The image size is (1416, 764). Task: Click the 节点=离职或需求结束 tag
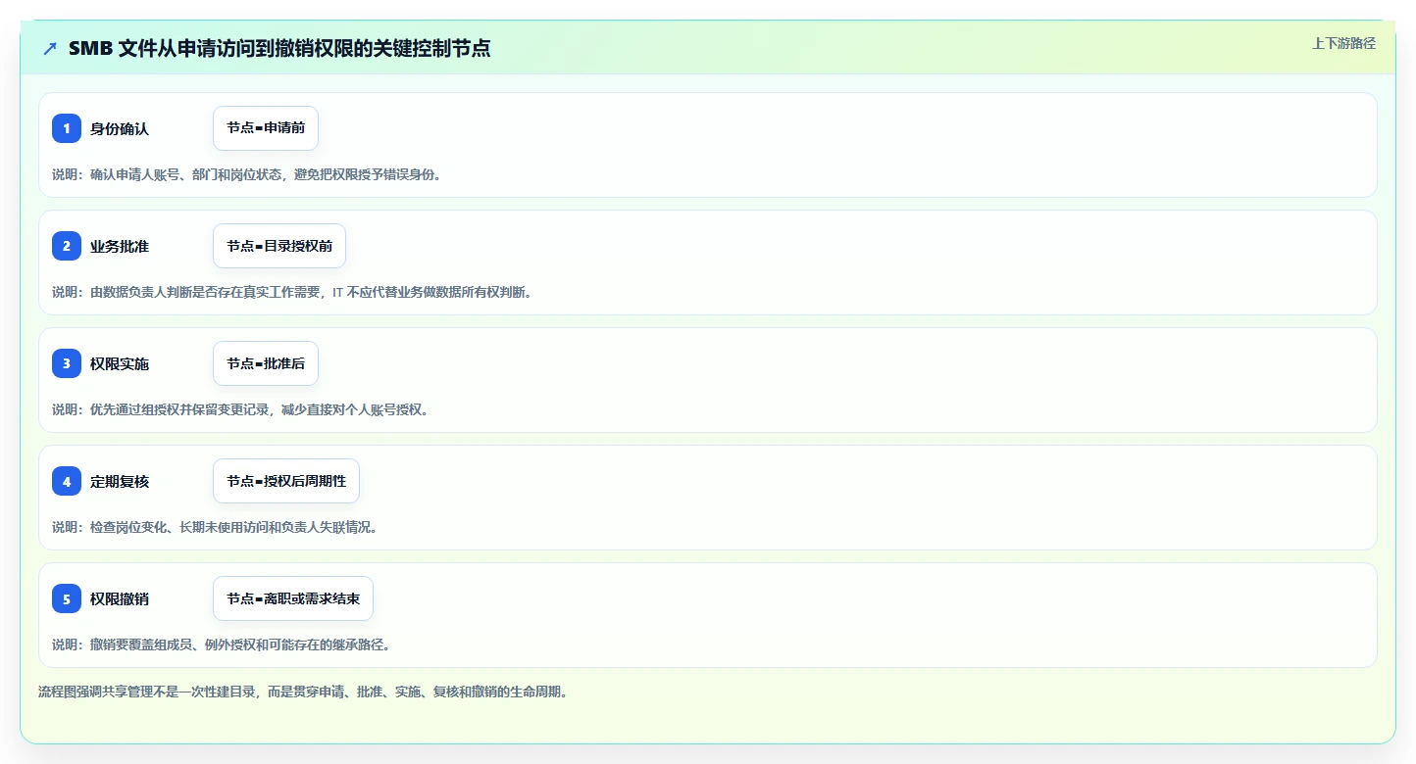click(293, 598)
